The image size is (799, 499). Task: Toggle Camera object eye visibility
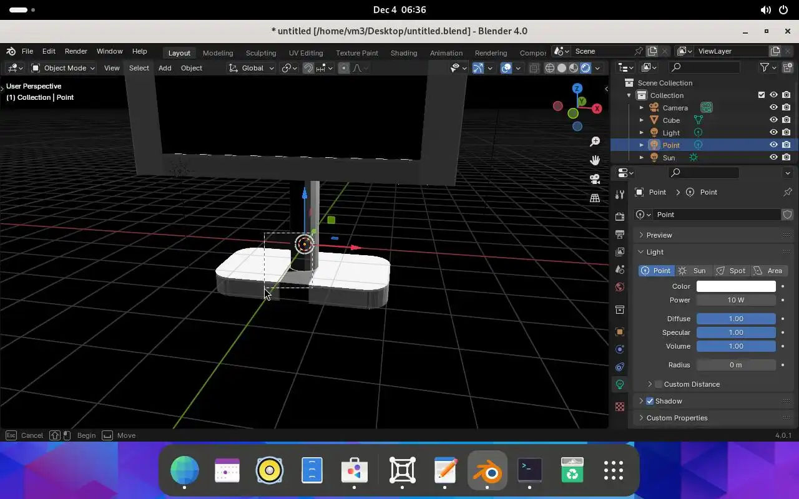tap(773, 108)
